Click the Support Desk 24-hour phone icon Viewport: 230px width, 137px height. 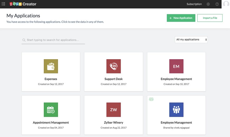[x=113, y=66]
